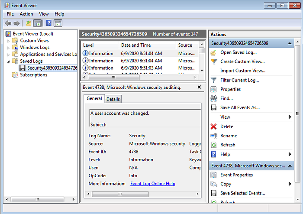
Task: Expand the Custom Views tree node
Action: click(8, 41)
